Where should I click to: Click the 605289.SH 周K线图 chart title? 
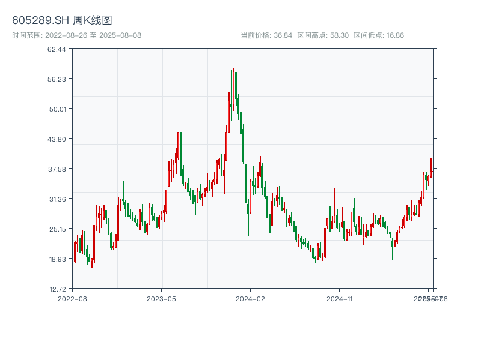click(x=62, y=21)
